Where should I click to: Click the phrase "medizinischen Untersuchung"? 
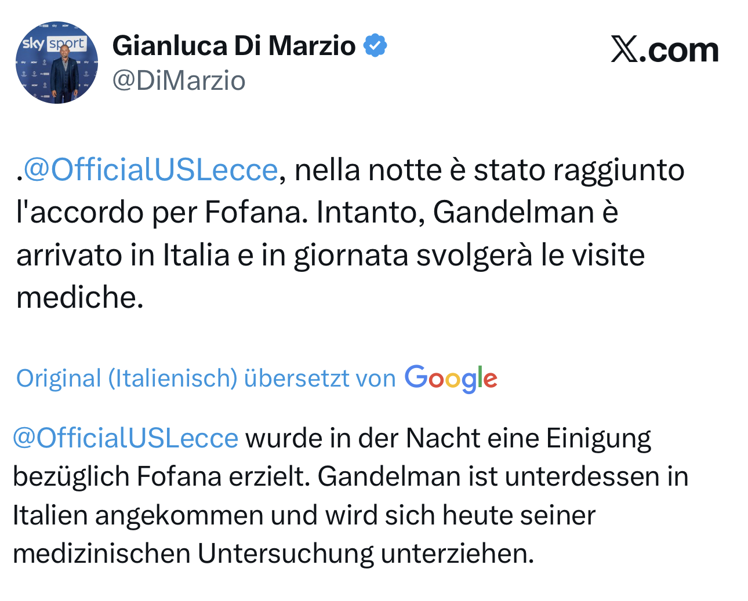tap(194, 553)
